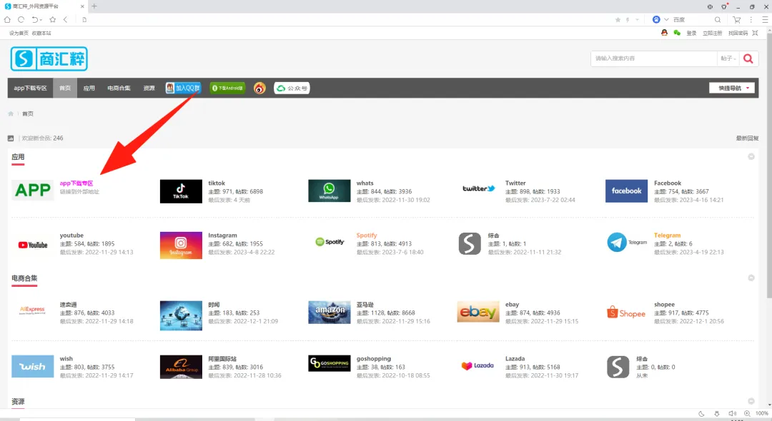Open dropdown arrow beside the lightning icon

tap(637, 20)
